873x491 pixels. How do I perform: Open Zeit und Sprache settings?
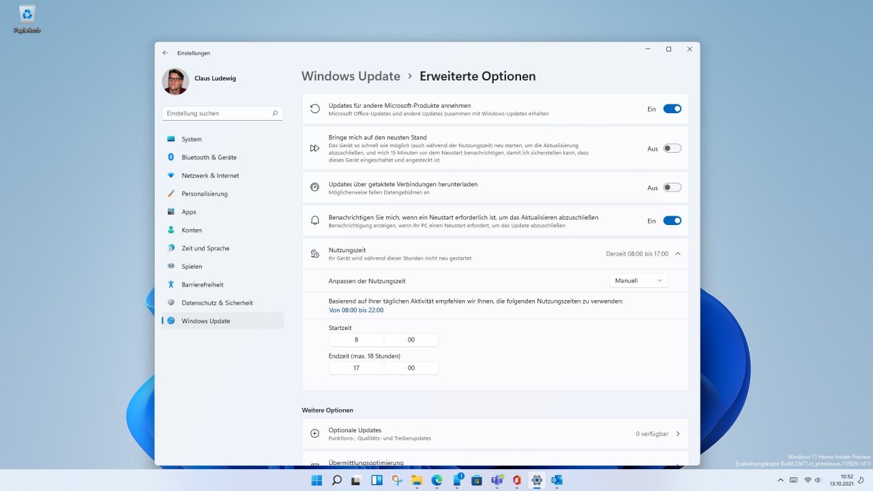(x=222, y=248)
